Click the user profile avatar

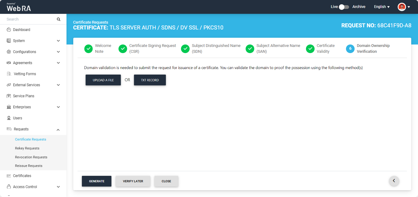coord(402,7)
